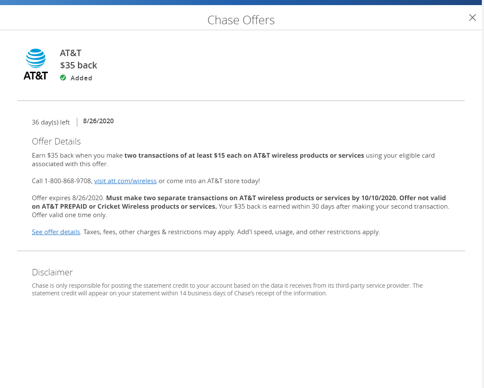Viewport: 484px width, 388px height.
Task: Click the 'Offer valid one time only.' sentence
Action: tap(69, 215)
